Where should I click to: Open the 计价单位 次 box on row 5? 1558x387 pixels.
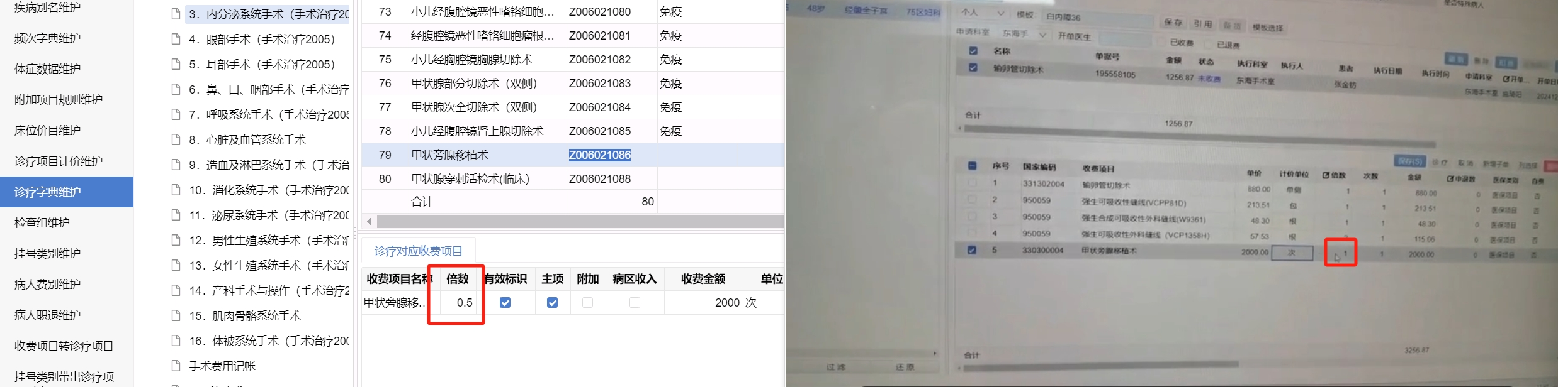pyautogui.click(x=1292, y=253)
